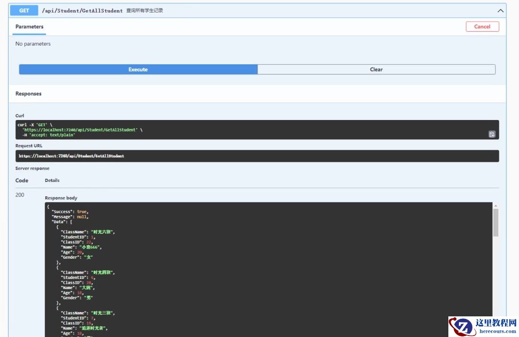Click the Z logo in the watermark
519x337 pixels.
click(459, 326)
